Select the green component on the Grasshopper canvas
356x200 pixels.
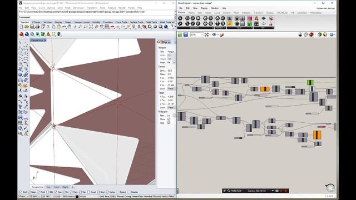click(x=310, y=83)
